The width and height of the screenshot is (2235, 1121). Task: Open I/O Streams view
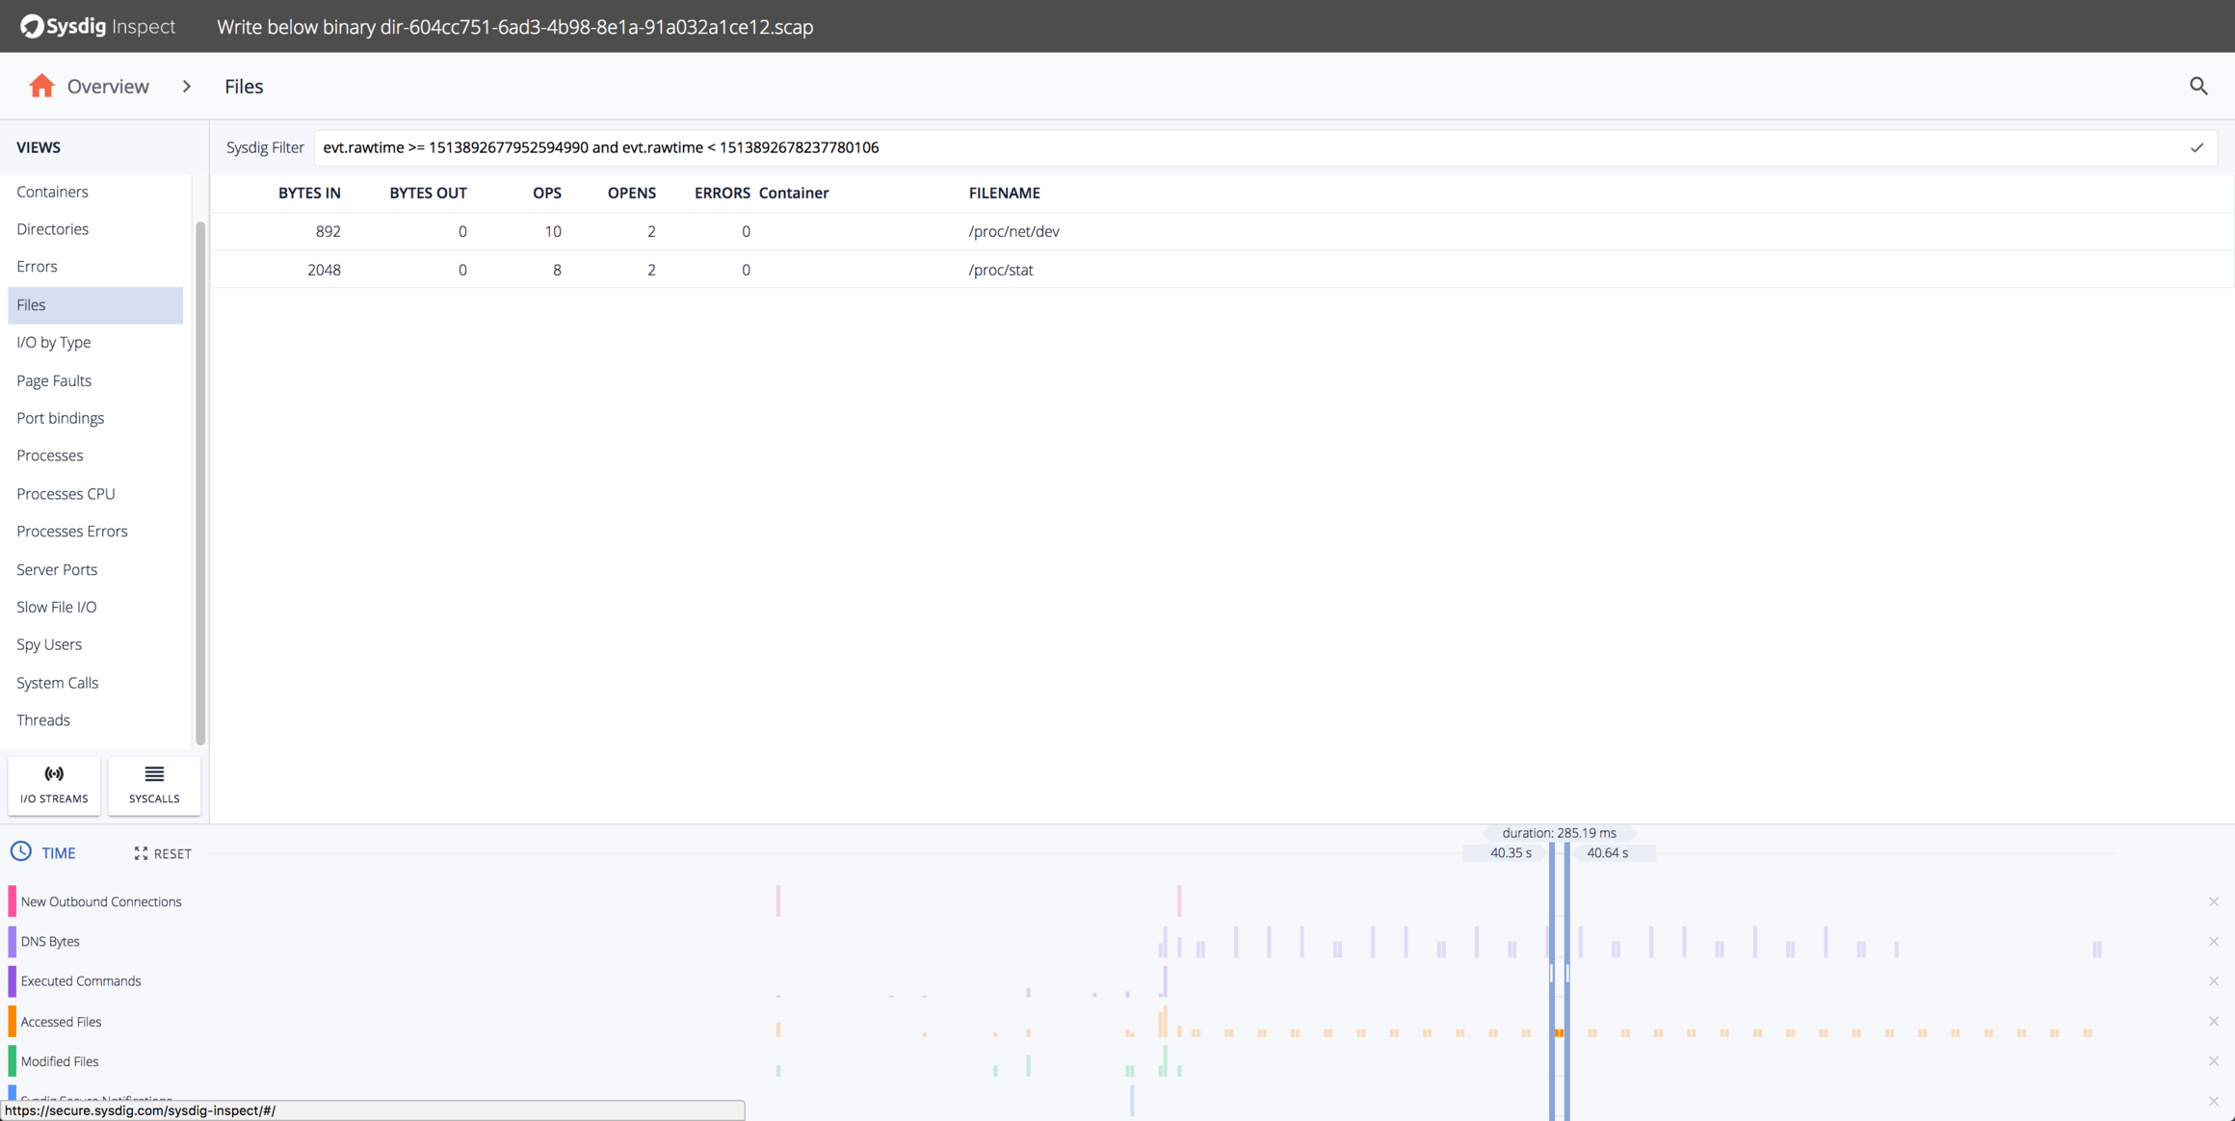(54, 786)
